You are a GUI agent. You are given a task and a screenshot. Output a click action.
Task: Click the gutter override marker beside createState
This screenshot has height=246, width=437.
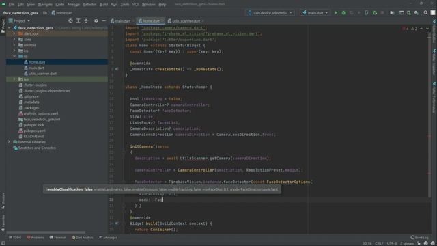pos(117,69)
